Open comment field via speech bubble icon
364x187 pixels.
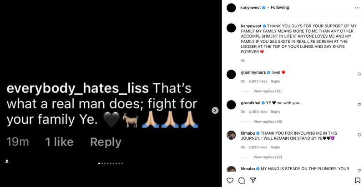coord(242,180)
